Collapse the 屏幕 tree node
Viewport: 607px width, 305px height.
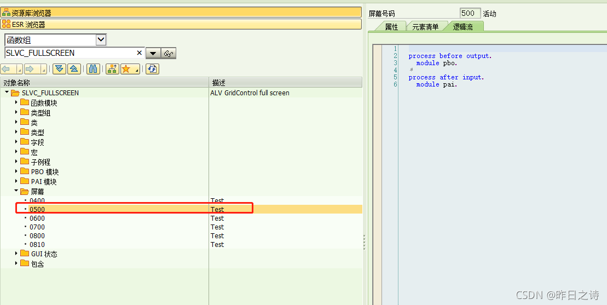16,191
